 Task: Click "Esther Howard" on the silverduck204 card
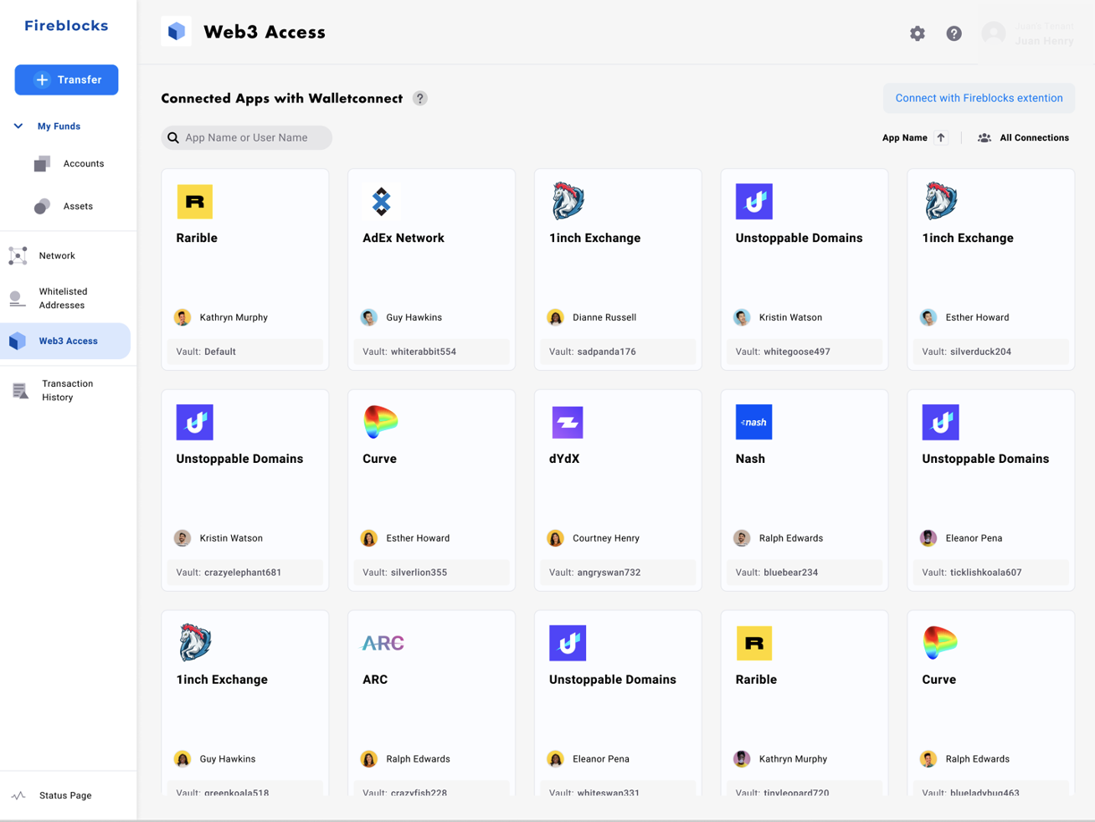point(977,317)
